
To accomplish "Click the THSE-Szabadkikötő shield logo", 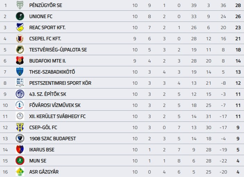I will pos(20,72).
